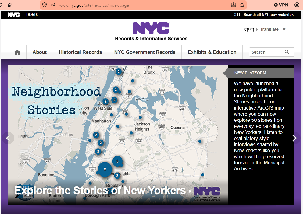
Task: Click the NYC Department of Records logo on slide
Action: [x=207, y=194]
